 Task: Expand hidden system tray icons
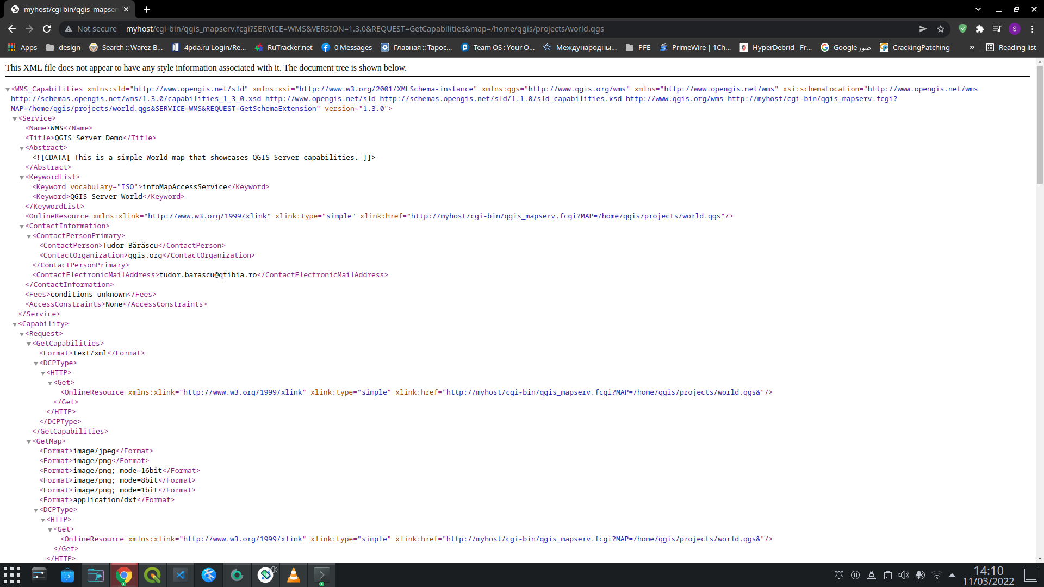tap(952, 574)
